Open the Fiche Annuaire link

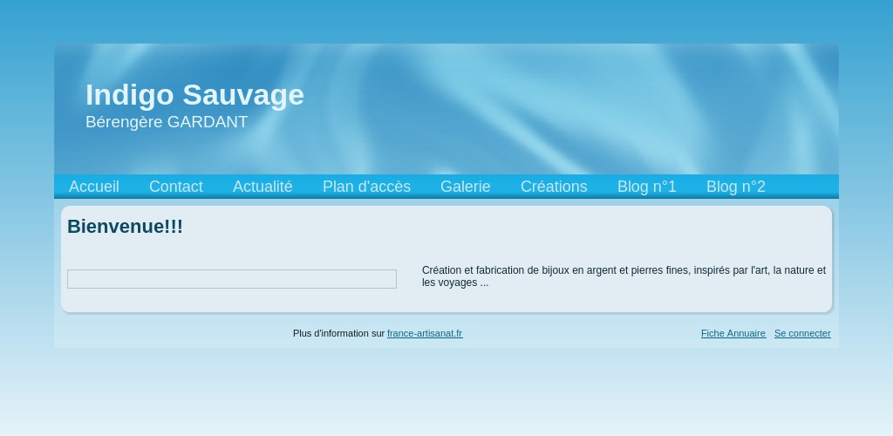(x=733, y=334)
